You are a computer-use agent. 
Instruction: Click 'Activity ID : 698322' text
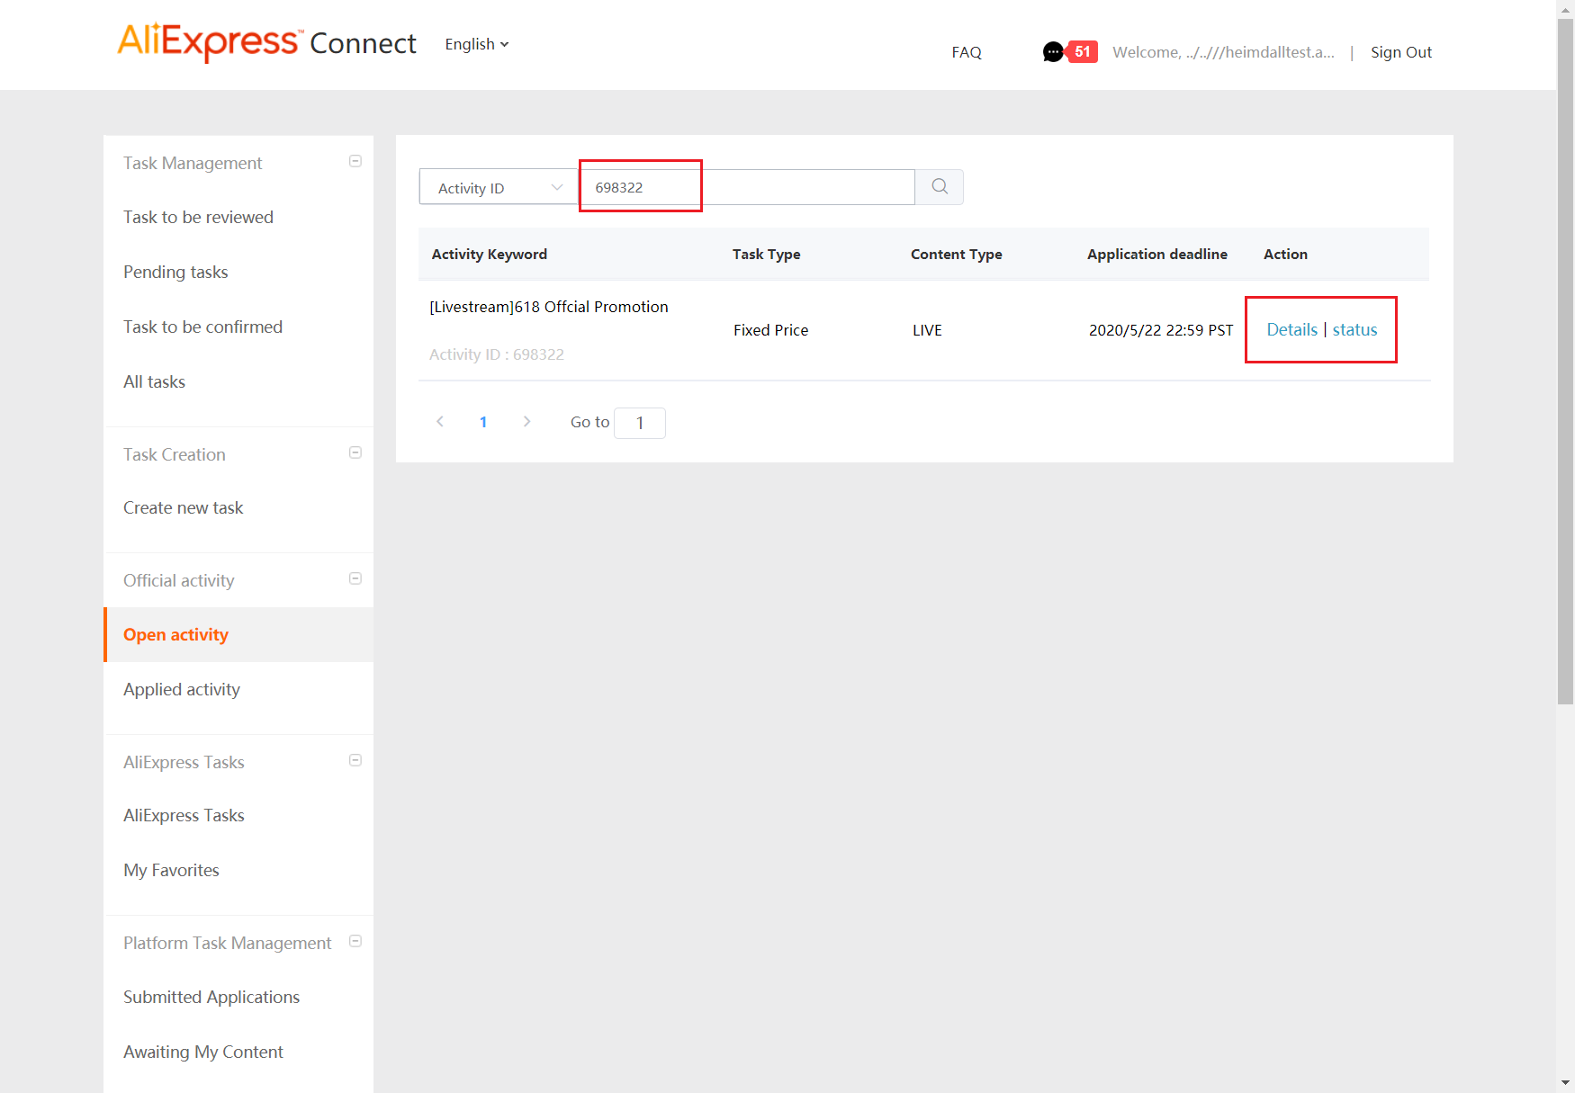497,354
